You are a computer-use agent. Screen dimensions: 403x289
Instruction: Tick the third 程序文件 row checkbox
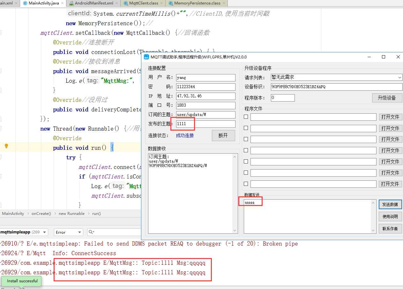246,139
